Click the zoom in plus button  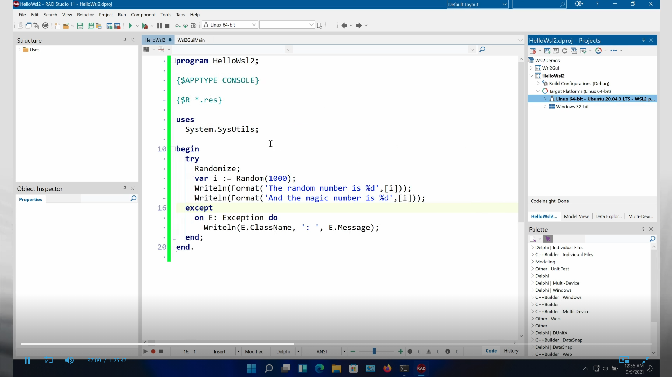click(400, 351)
